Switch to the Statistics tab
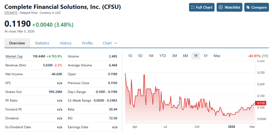 (42, 43)
